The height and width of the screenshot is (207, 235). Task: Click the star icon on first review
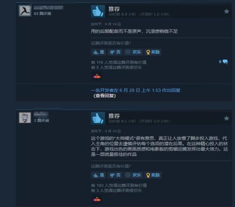point(227,11)
